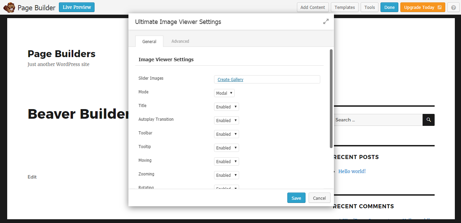
Task: Click the Done button
Action: 389,7
